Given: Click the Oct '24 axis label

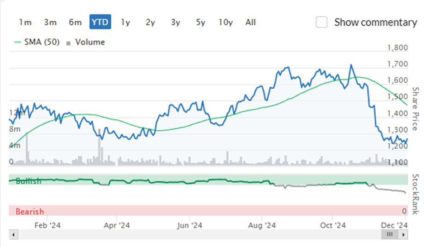Looking at the screenshot, I should pyautogui.click(x=333, y=225).
